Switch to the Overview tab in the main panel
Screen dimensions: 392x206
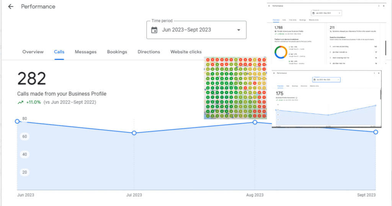(33, 52)
